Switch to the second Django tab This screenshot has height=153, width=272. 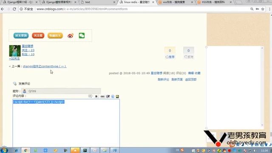(59, 2)
